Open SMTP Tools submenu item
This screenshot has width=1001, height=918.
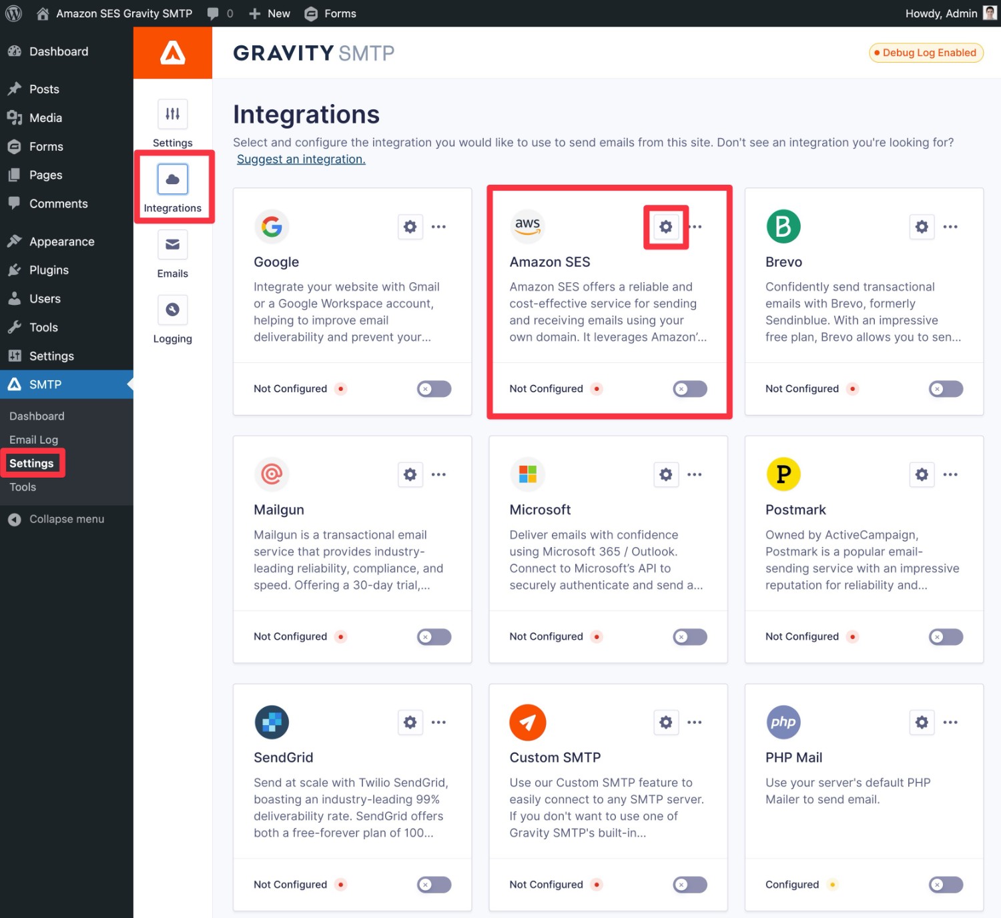(x=23, y=487)
